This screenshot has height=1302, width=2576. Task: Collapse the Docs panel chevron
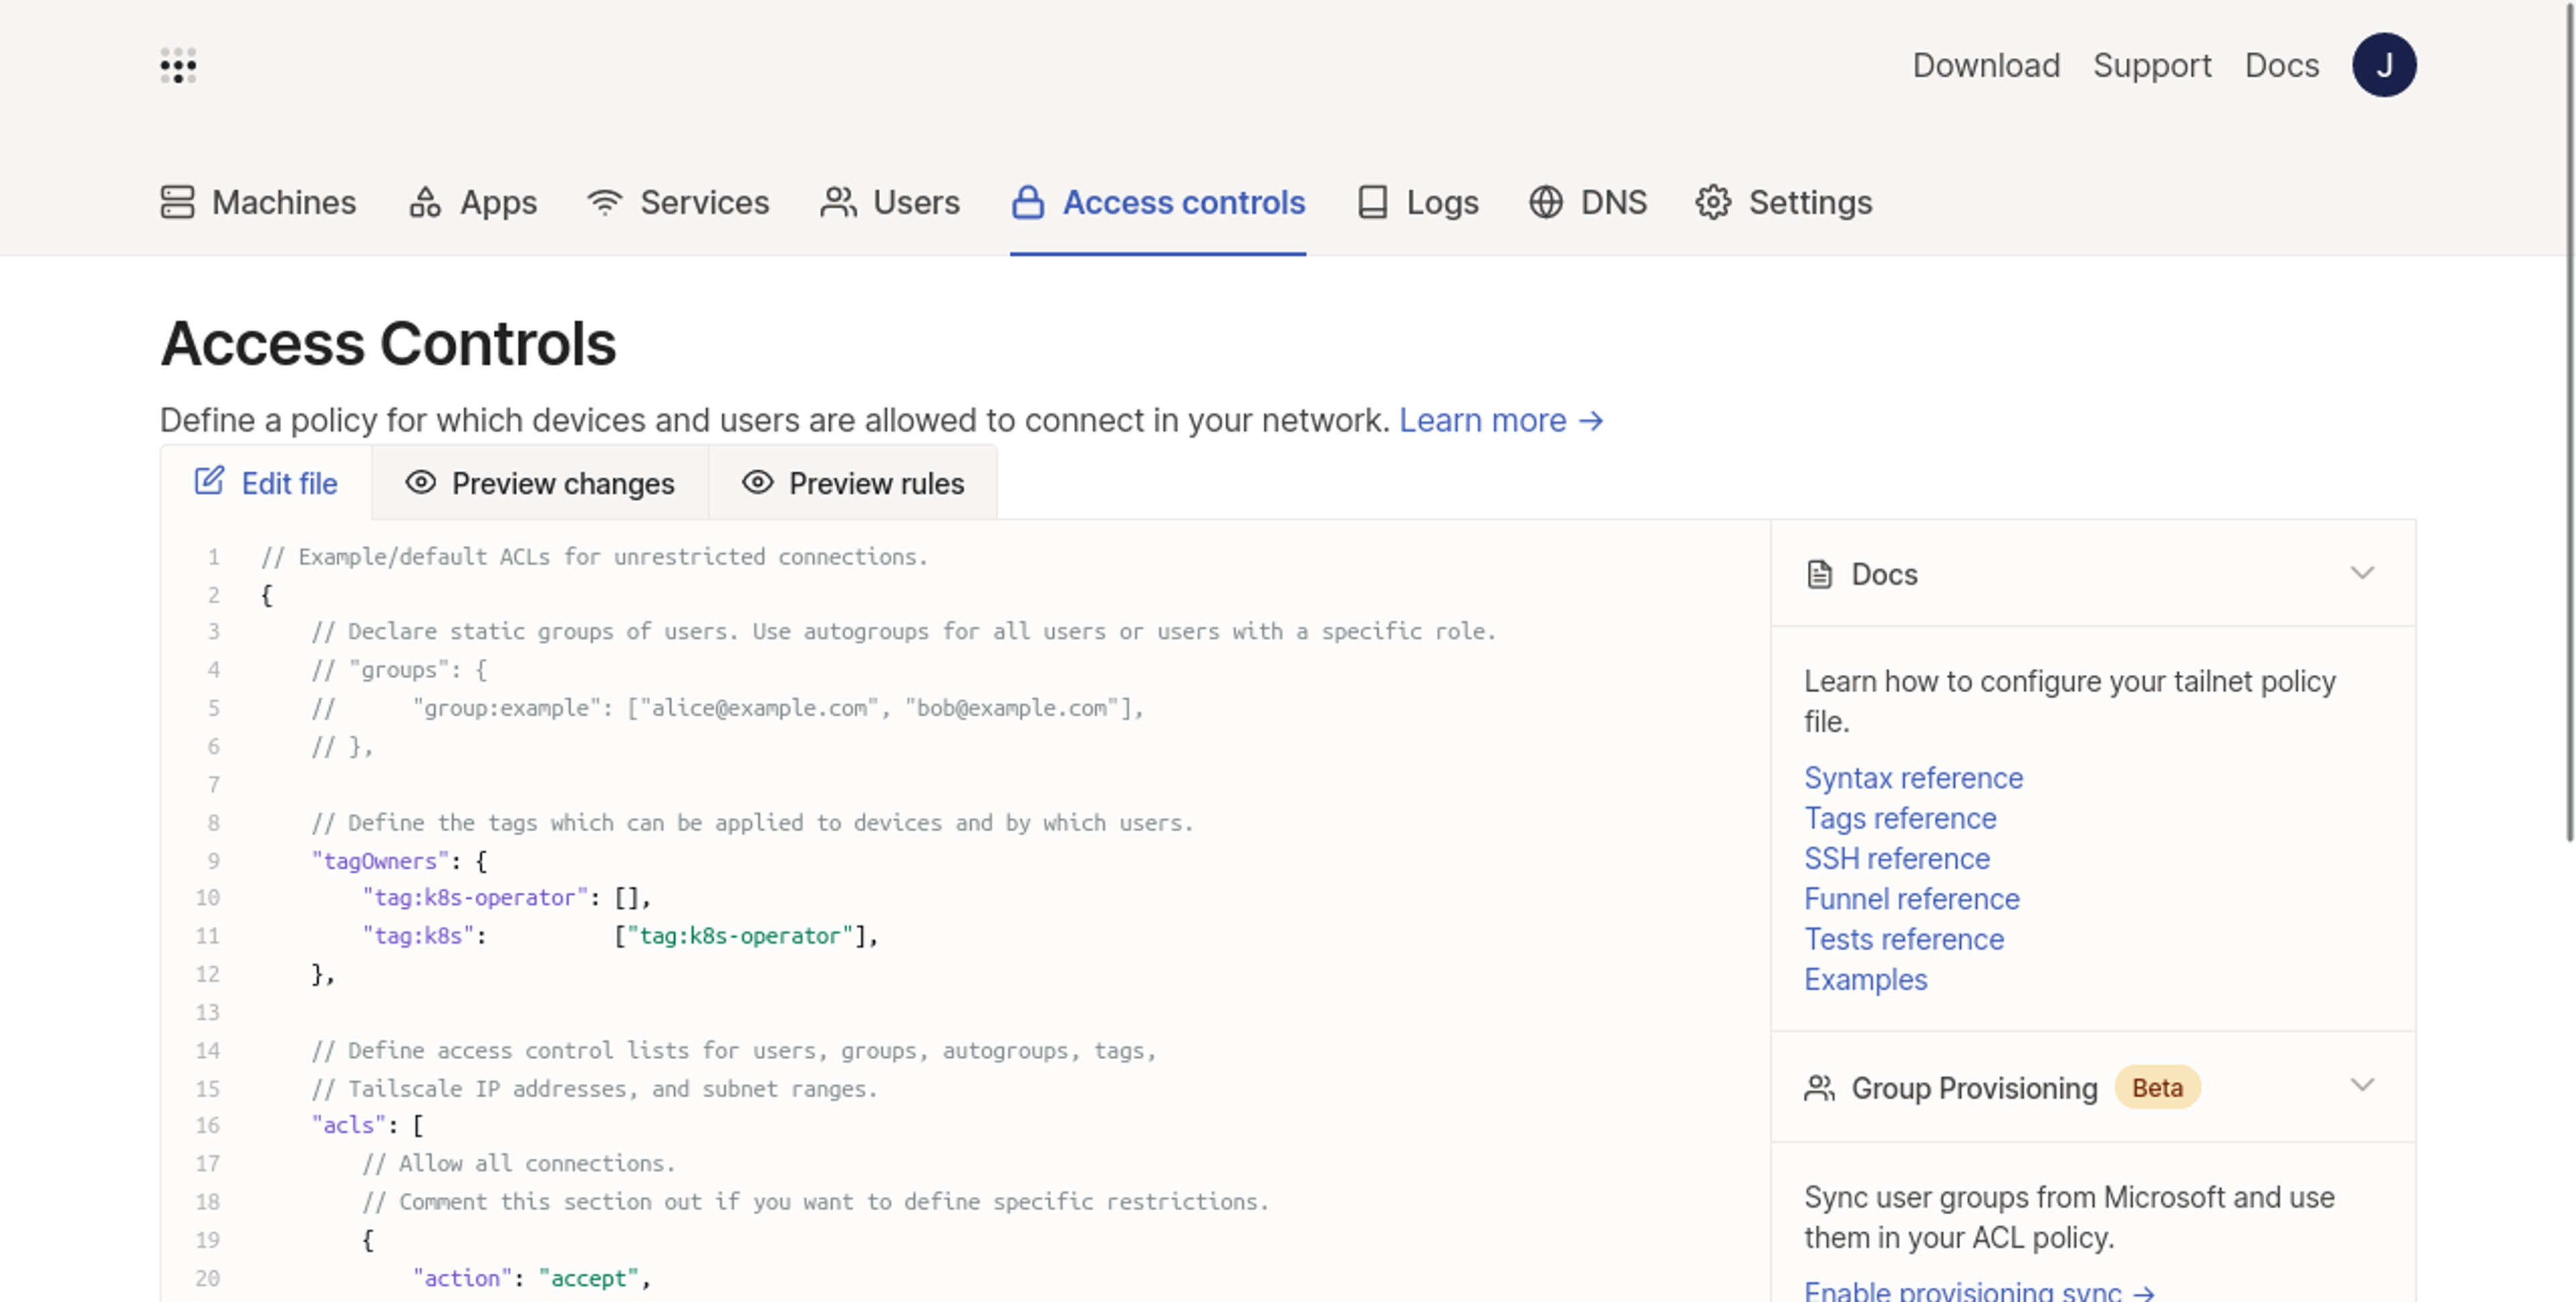2361,573
